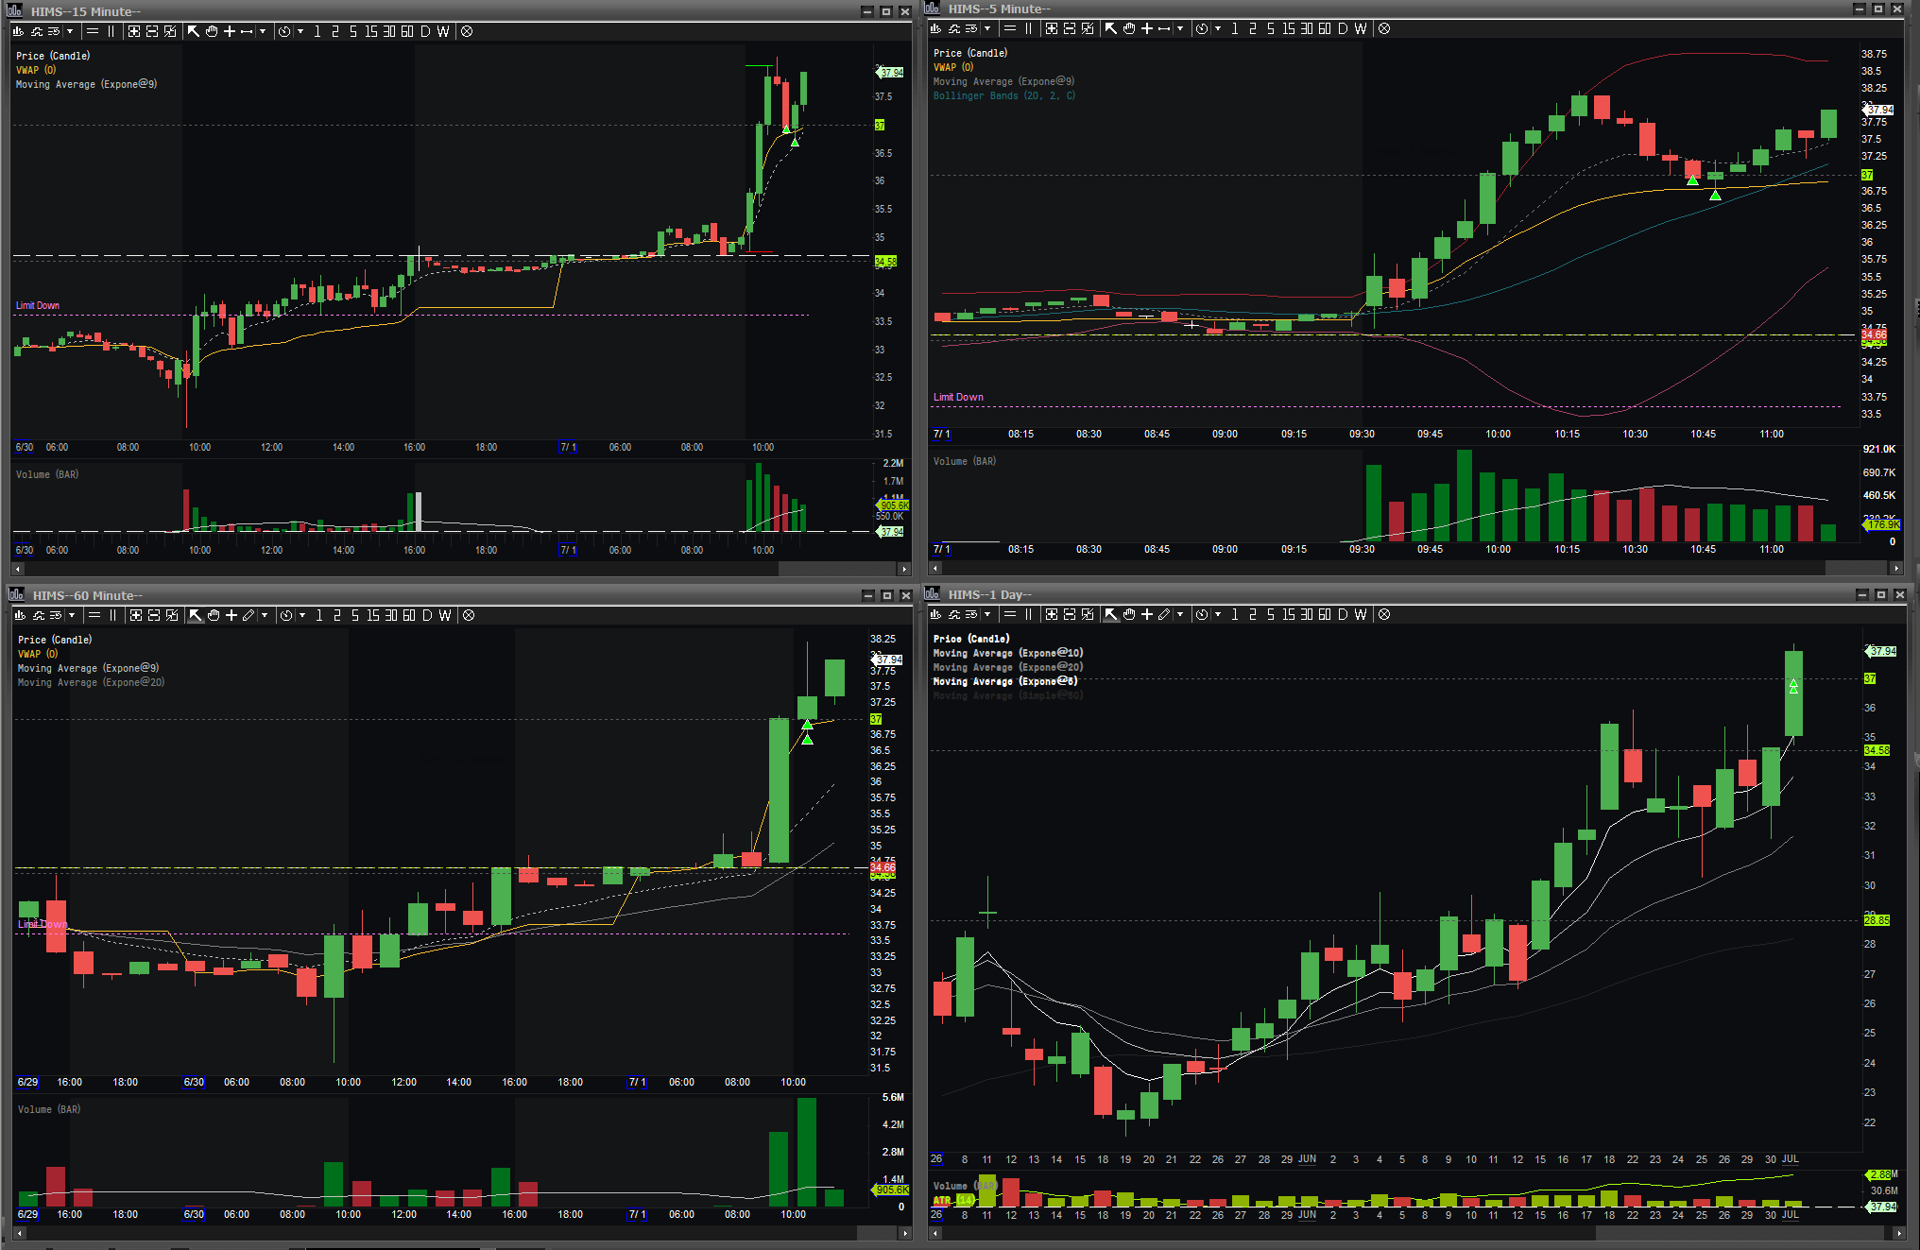This screenshot has height=1250, width=1920.
Task: Add vertical line in 15 Minute chart
Action: 111,31
